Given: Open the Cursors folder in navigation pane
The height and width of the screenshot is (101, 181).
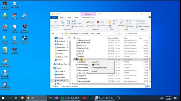Looking at the screenshot, I should tap(60, 54).
